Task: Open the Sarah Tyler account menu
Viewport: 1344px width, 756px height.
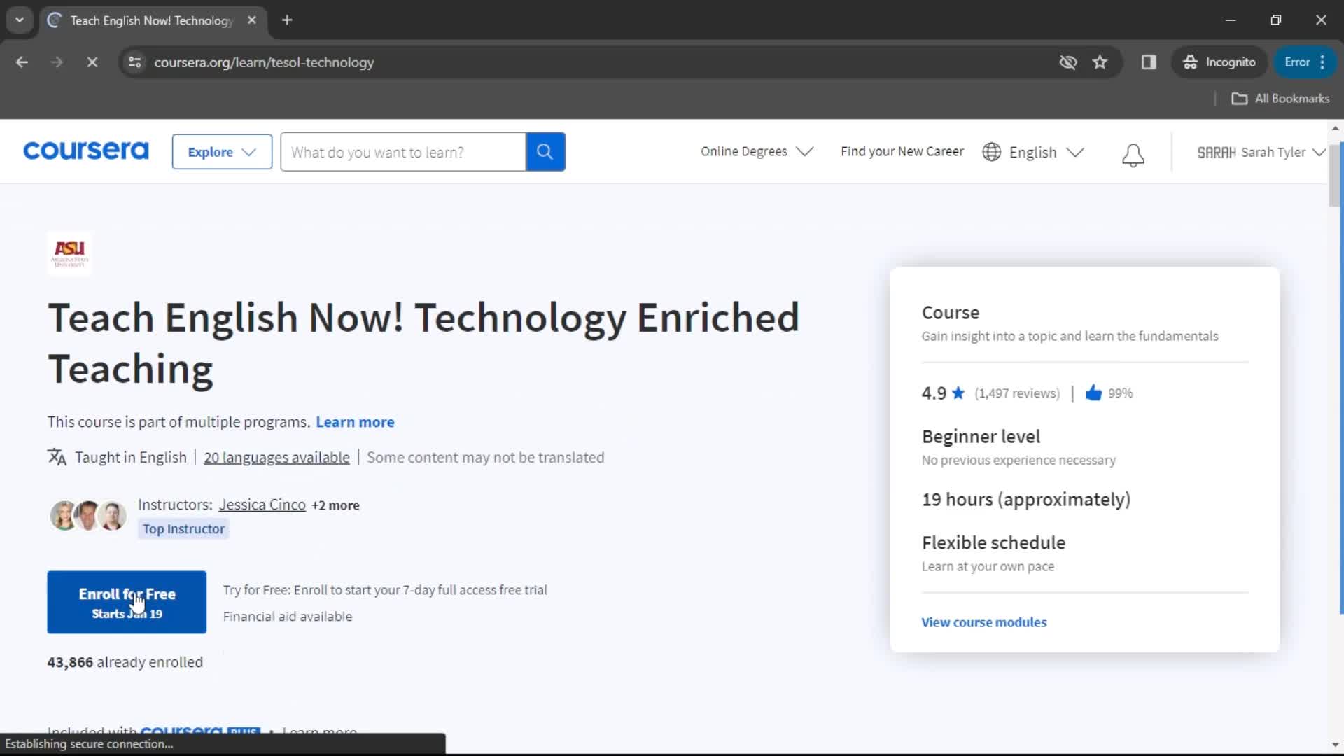Action: coord(1261,152)
